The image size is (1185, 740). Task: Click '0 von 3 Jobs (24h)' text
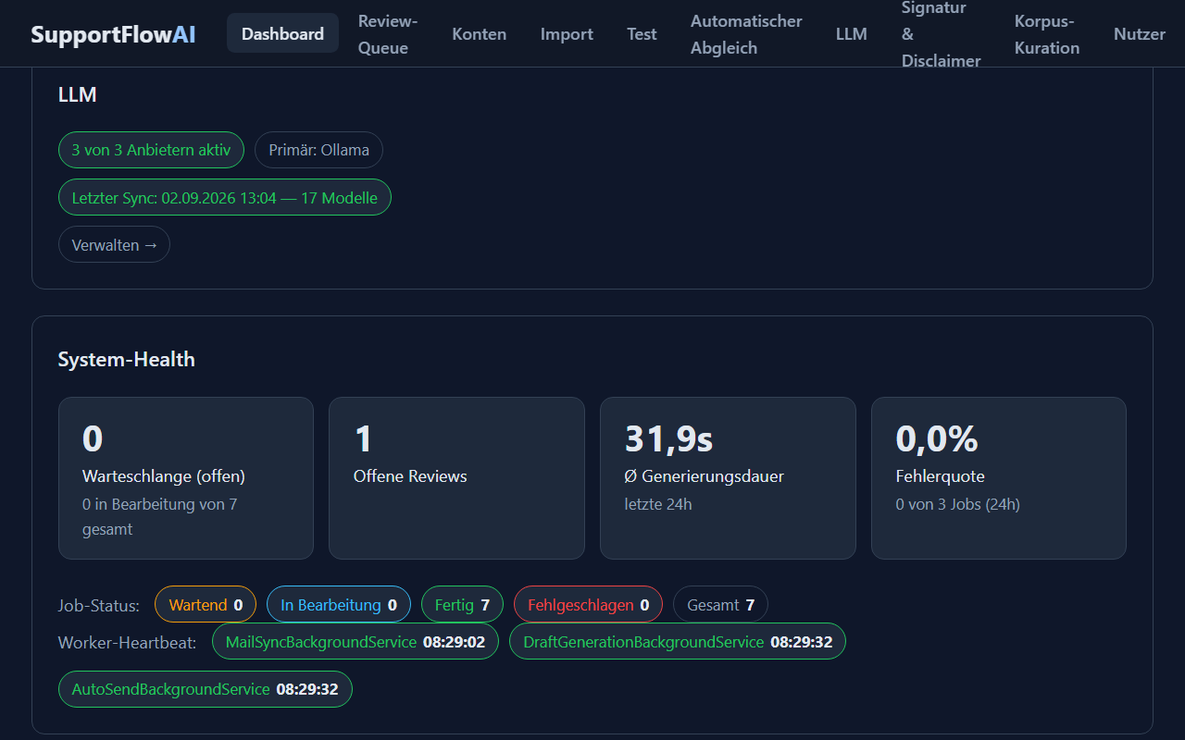(958, 504)
